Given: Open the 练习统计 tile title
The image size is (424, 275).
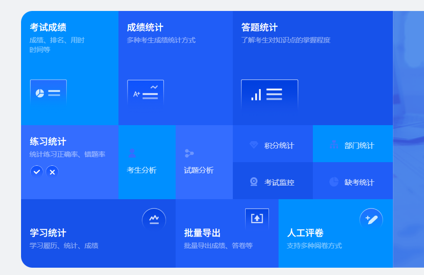Looking at the screenshot, I should click(48, 142).
